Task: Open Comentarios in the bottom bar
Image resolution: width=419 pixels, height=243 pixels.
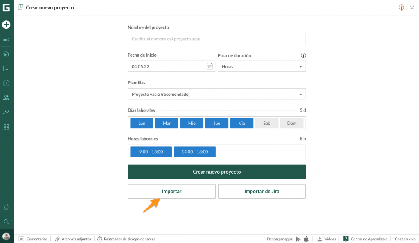Action: [33, 239]
